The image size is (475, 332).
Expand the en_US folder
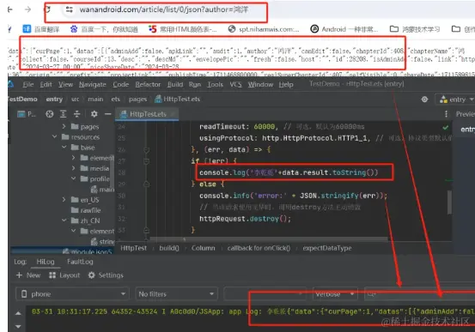pos(64,199)
